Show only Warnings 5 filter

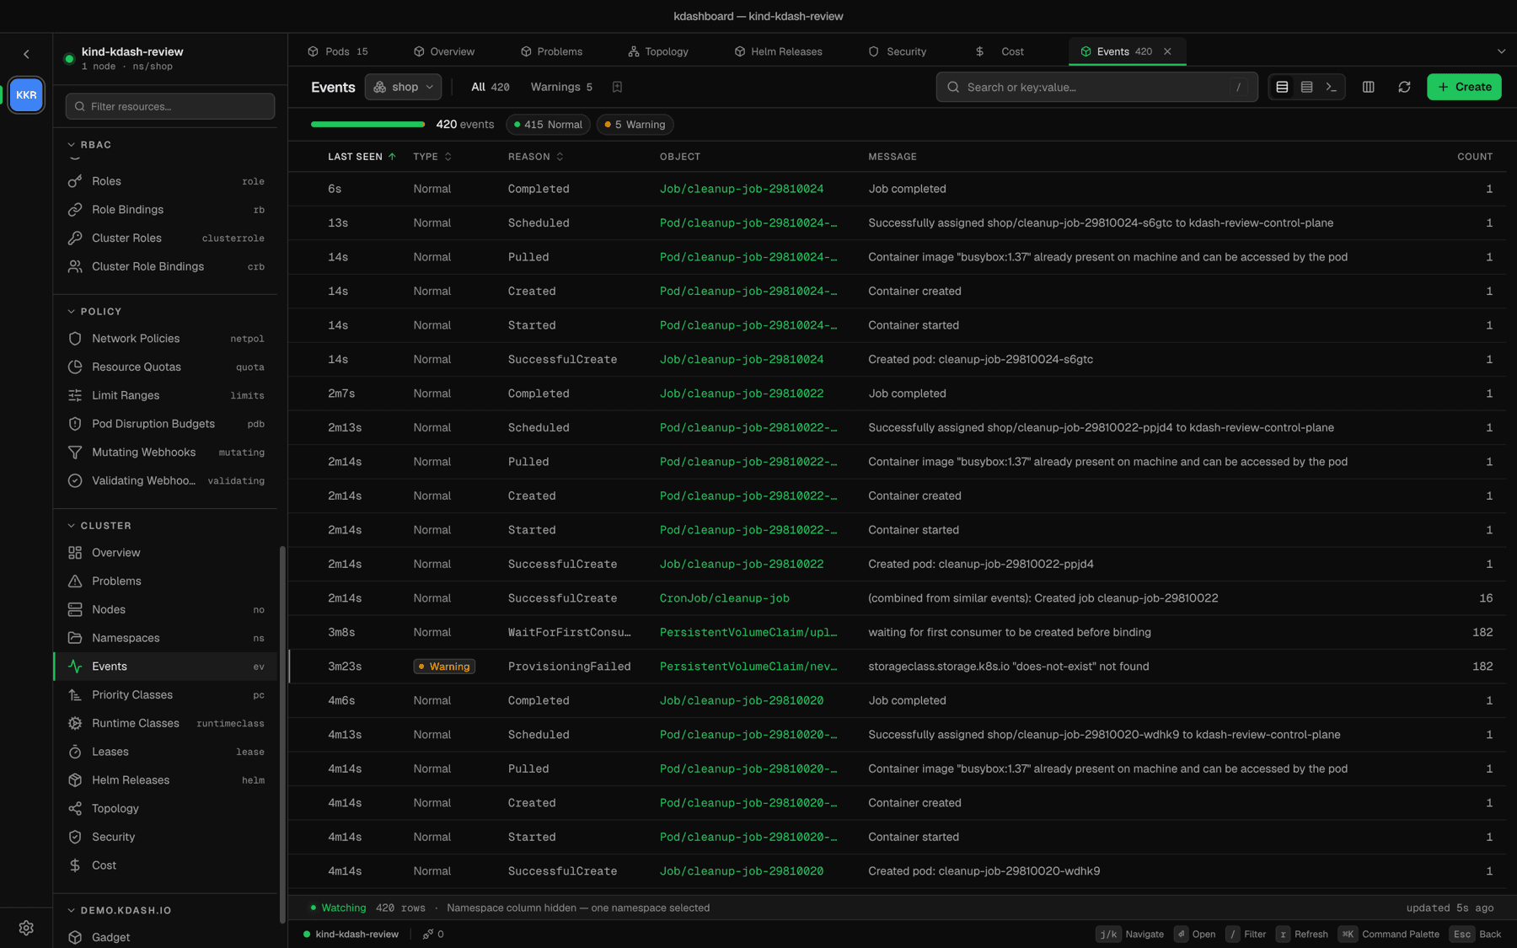[x=561, y=87]
